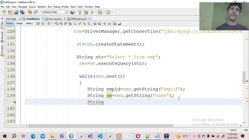Click the Undo arrow icon
Image resolution: width=249 pixels, height=140 pixels.
(30, 12)
